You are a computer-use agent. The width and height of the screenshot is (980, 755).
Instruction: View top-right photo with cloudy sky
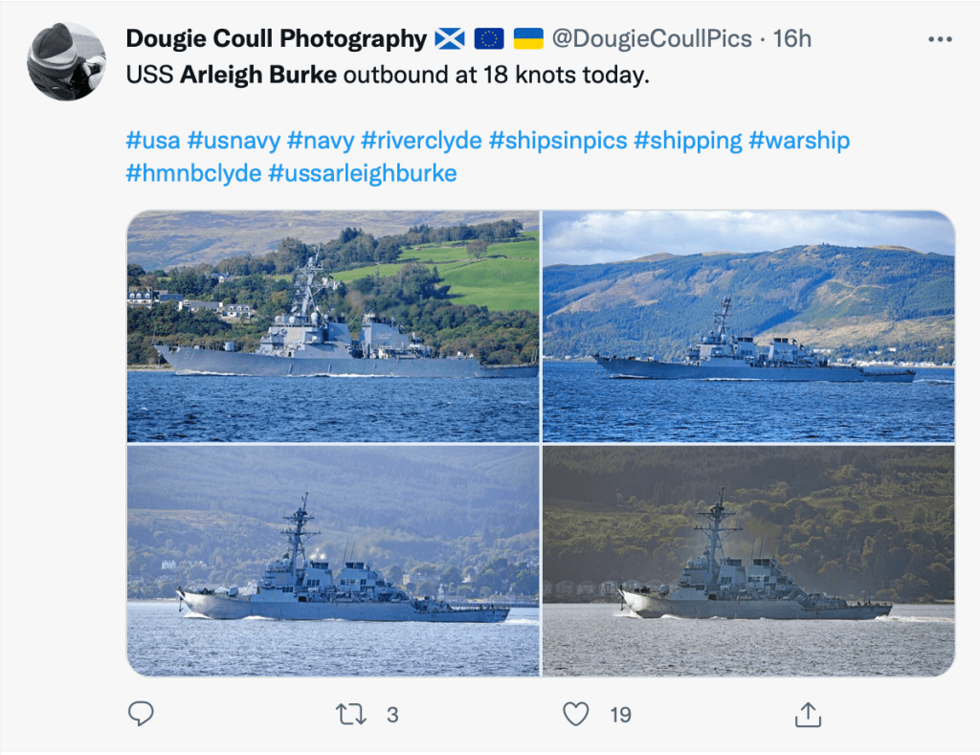click(x=748, y=326)
